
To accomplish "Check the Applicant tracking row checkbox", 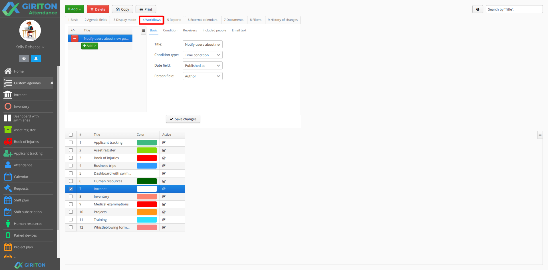I will [x=71, y=142].
